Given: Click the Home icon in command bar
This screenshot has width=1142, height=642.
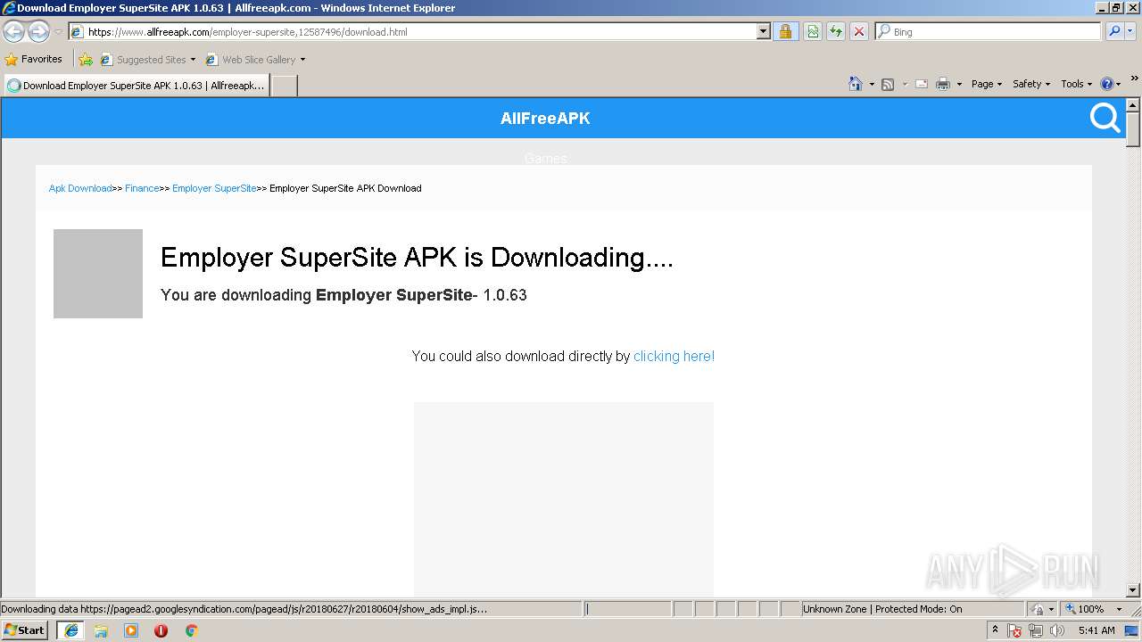Looking at the screenshot, I should coord(856,84).
